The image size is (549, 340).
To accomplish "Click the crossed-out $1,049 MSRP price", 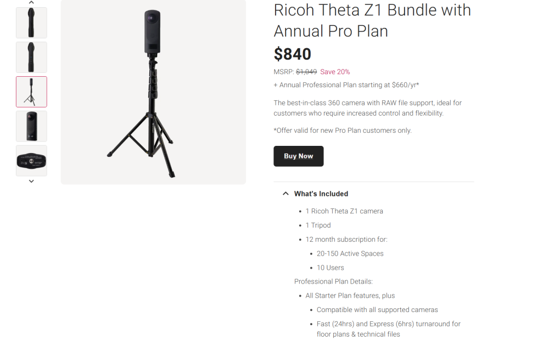I will pyautogui.click(x=306, y=72).
